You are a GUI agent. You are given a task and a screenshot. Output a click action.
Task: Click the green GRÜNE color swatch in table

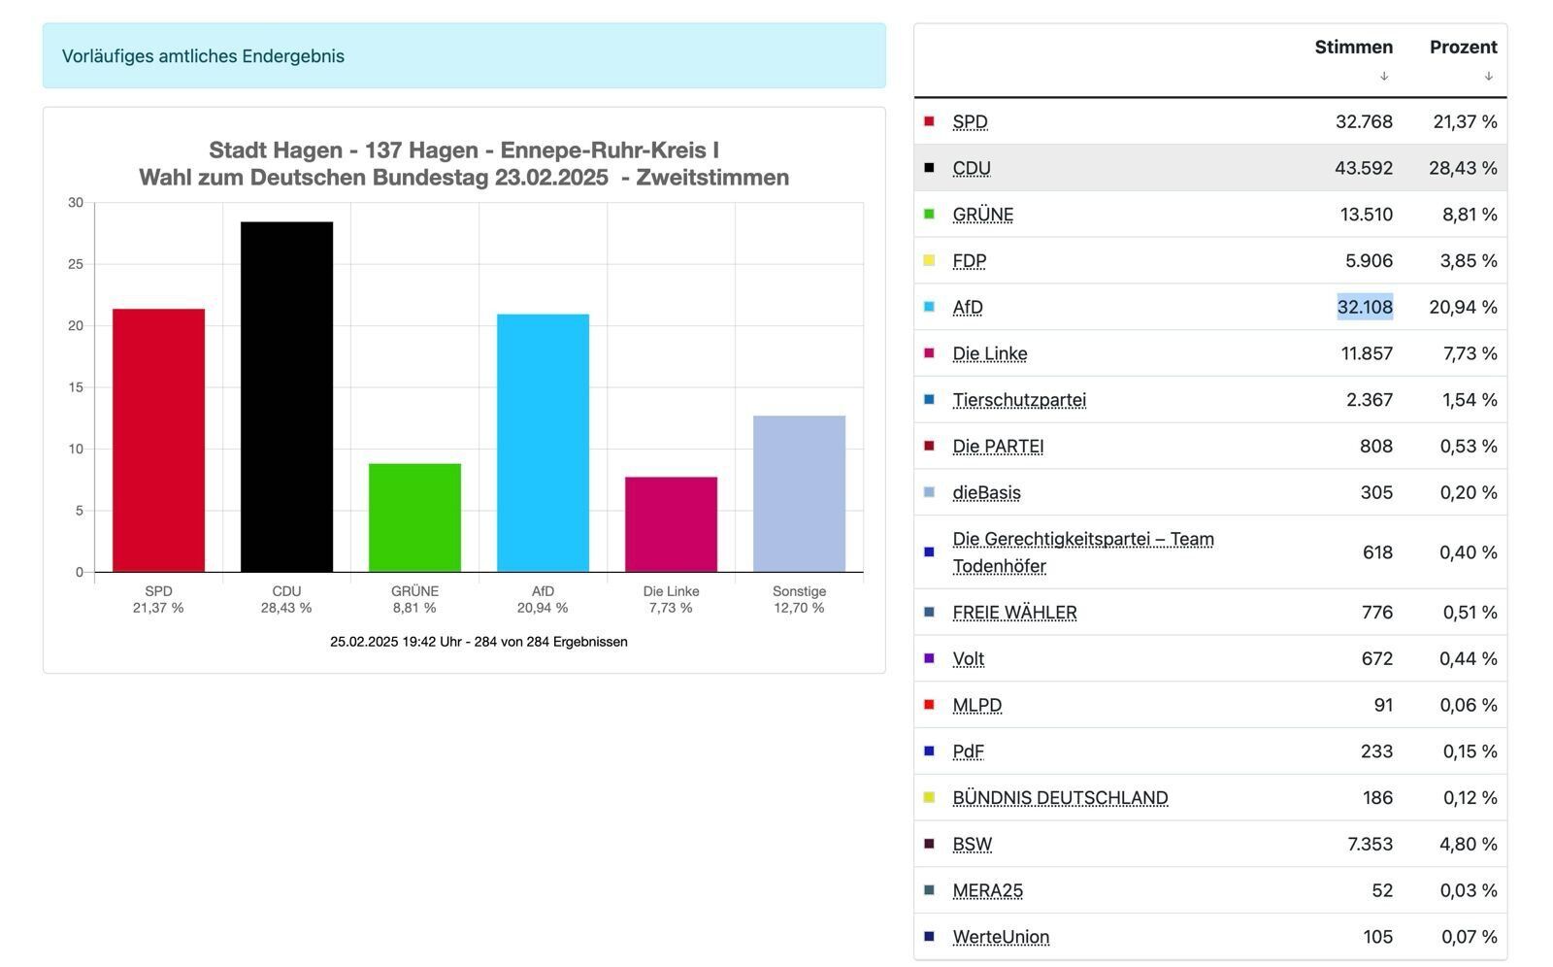point(929,215)
